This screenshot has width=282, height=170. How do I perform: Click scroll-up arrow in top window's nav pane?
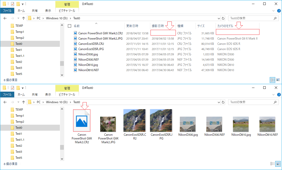[62, 25]
